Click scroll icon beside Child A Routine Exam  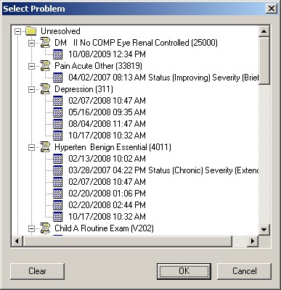pyautogui.click(x=45, y=228)
